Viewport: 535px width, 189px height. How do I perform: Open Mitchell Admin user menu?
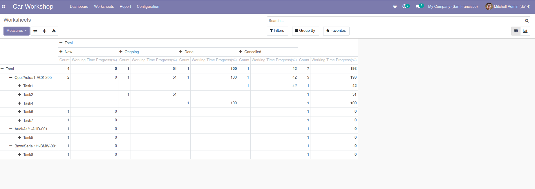click(x=508, y=6)
